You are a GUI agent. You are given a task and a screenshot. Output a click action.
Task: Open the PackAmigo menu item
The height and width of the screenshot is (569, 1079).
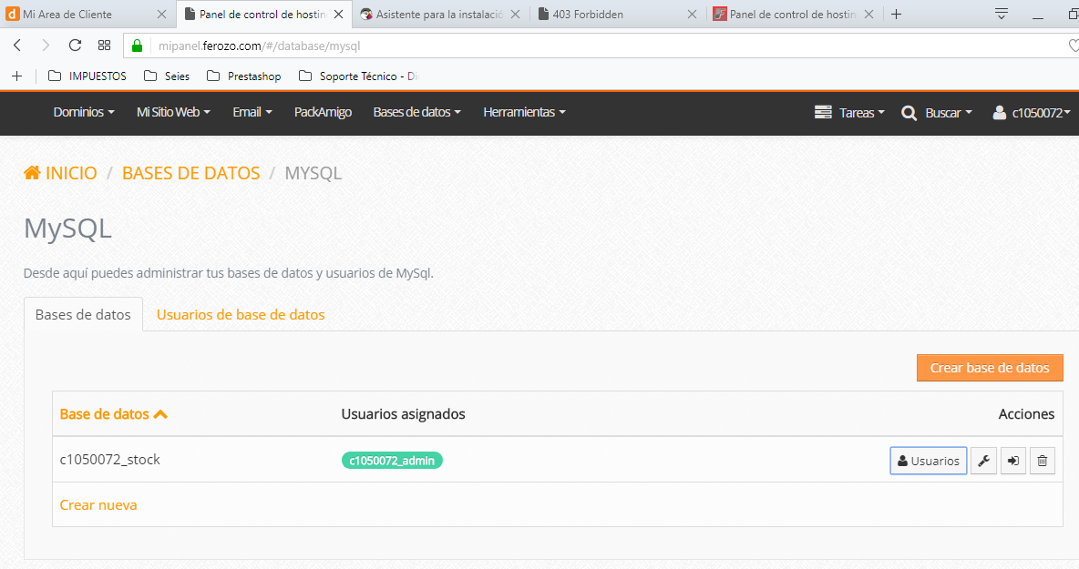pos(323,112)
